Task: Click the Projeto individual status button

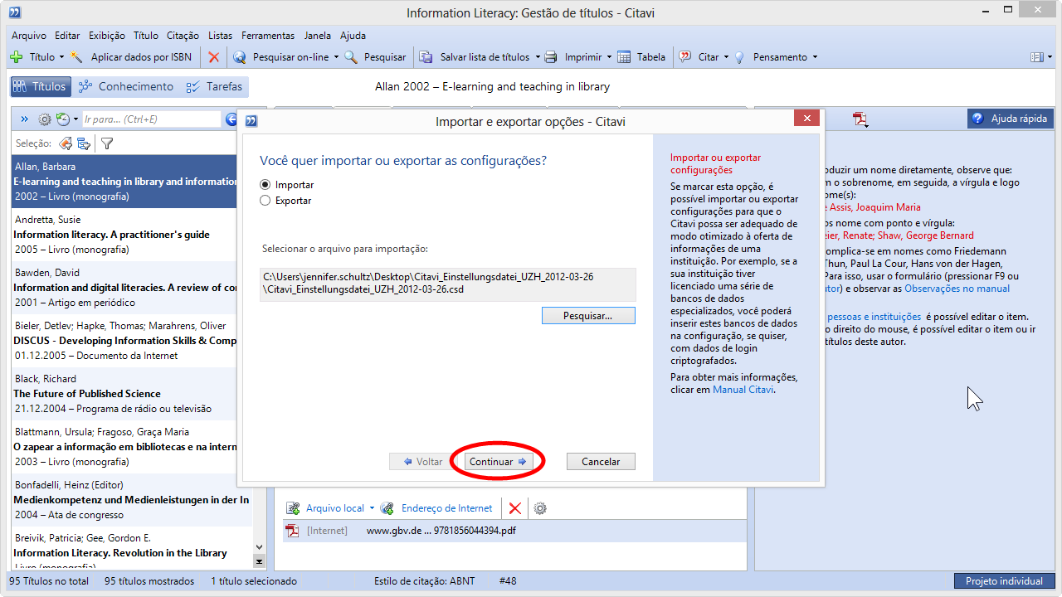Action: (1004, 581)
